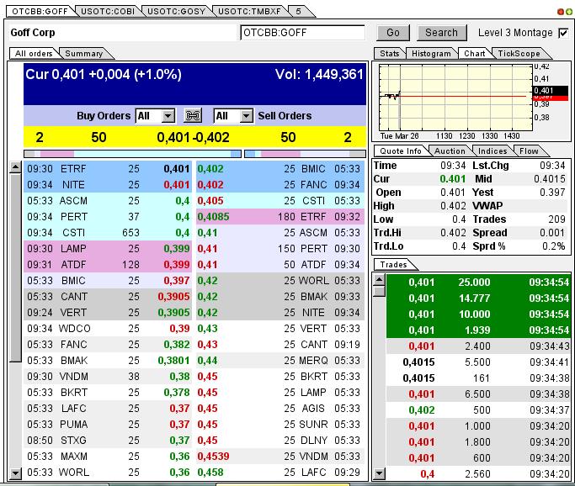Open the TickScope tab
Screen dimensions: 575x486
(x=519, y=54)
